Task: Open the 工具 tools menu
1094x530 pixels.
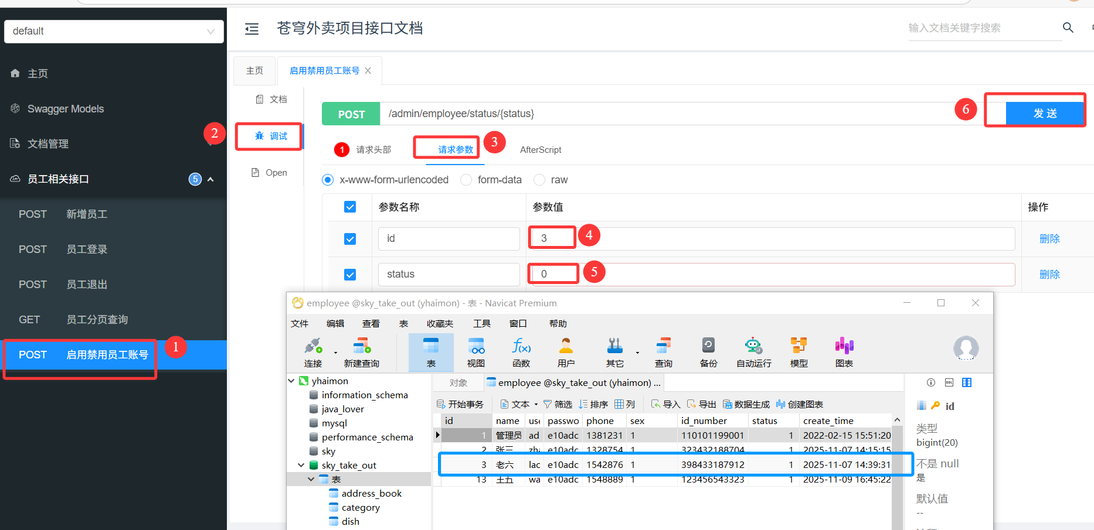Action: (x=482, y=323)
